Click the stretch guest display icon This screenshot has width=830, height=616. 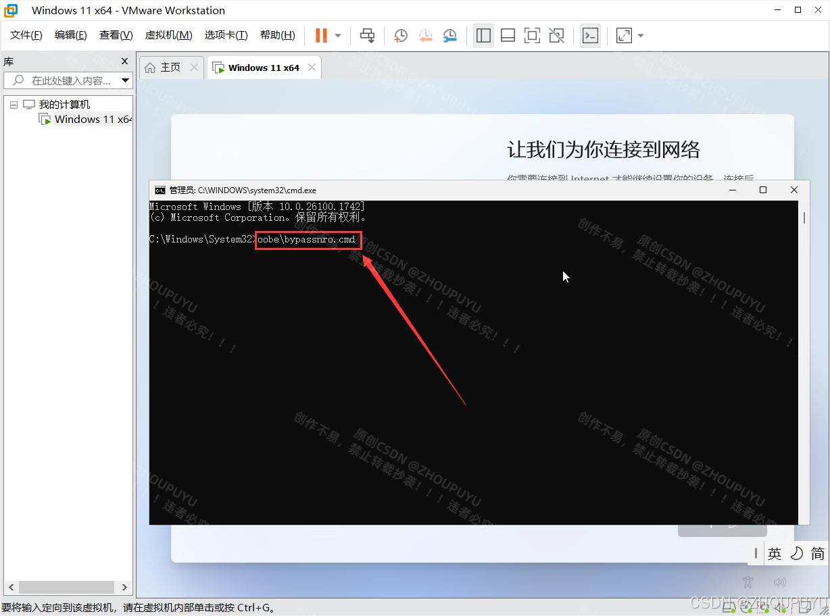pyautogui.click(x=624, y=35)
